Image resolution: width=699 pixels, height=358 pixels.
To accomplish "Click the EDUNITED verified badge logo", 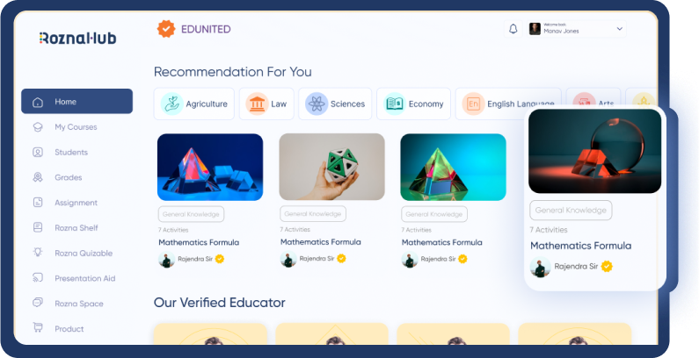I will click(x=166, y=29).
